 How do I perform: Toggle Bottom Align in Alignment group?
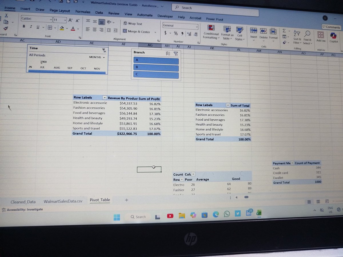[101, 22]
